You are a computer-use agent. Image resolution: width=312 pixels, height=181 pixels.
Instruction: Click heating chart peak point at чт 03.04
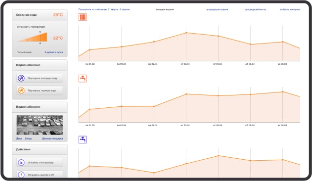coord(186,33)
